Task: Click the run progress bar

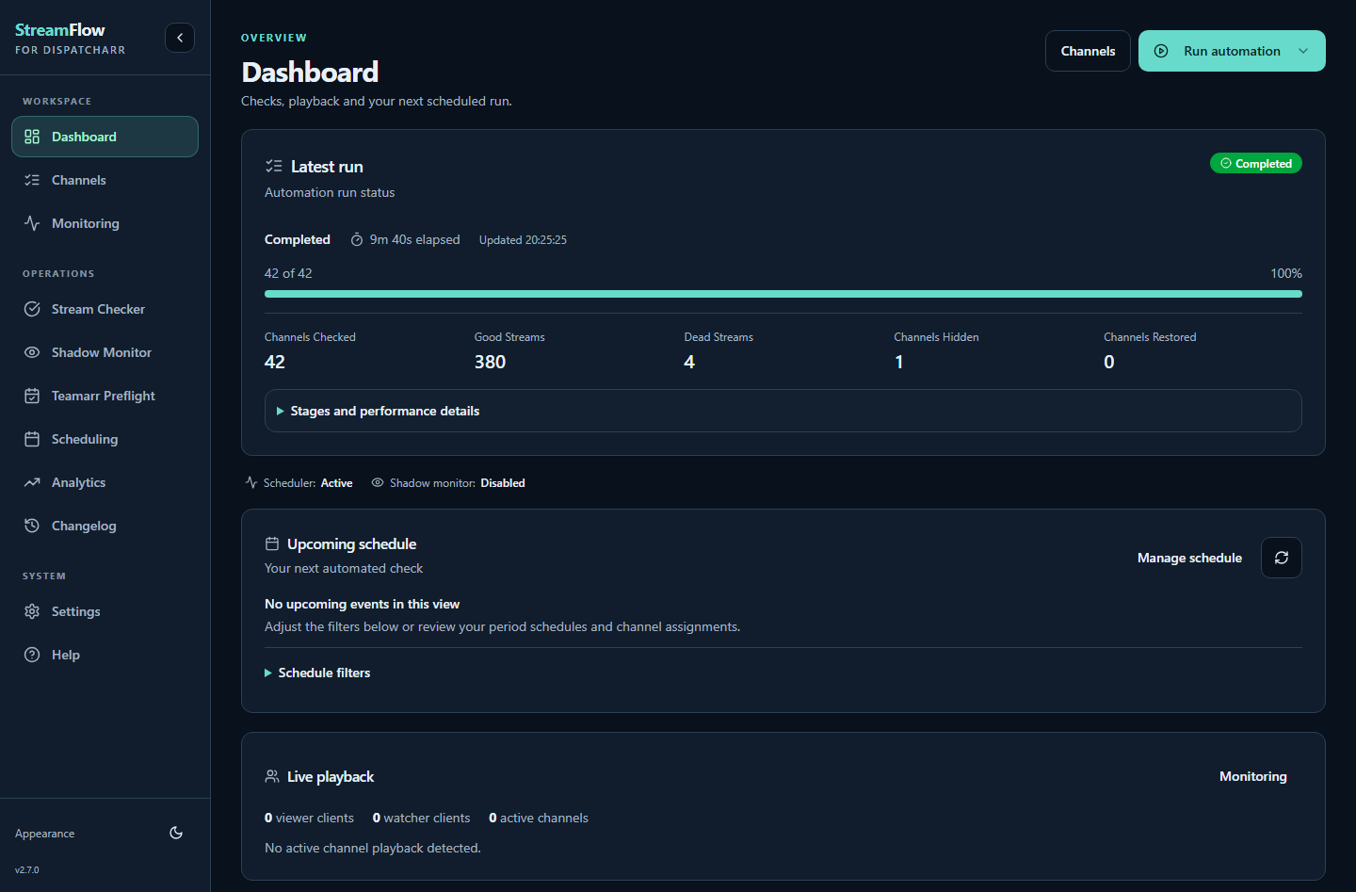Action: tap(783, 294)
